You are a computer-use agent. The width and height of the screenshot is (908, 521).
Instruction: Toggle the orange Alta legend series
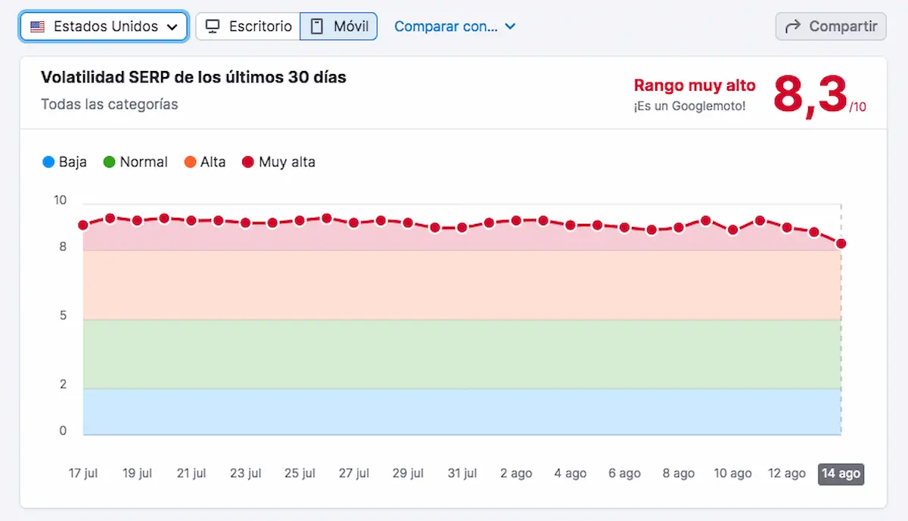205,162
